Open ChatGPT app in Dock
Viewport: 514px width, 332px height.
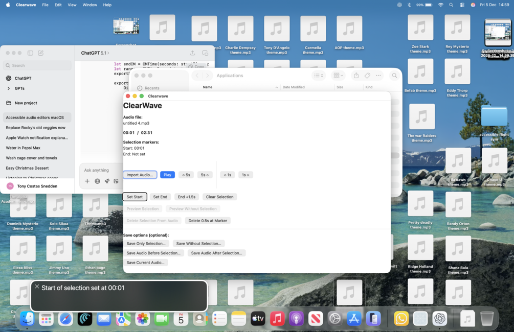pos(440,318)
